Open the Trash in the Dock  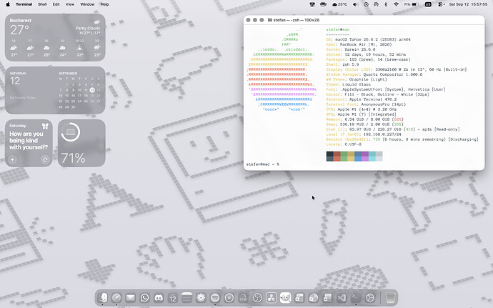(390, 297)
